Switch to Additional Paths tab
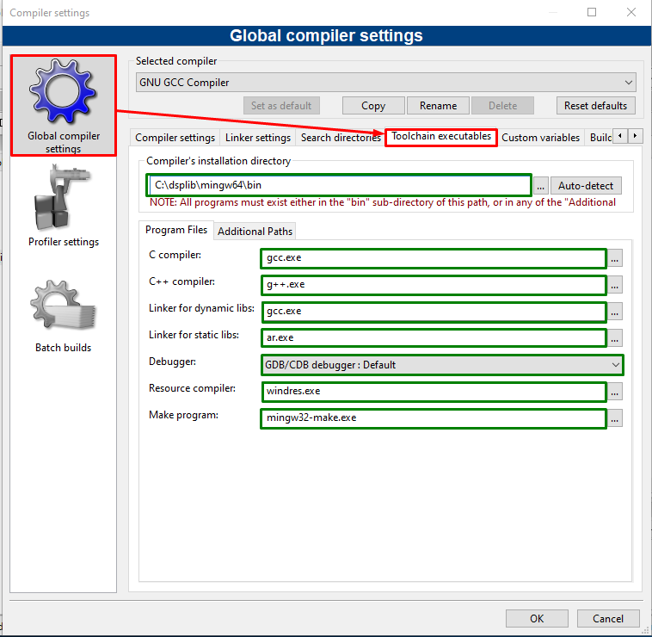 (255, 231)
